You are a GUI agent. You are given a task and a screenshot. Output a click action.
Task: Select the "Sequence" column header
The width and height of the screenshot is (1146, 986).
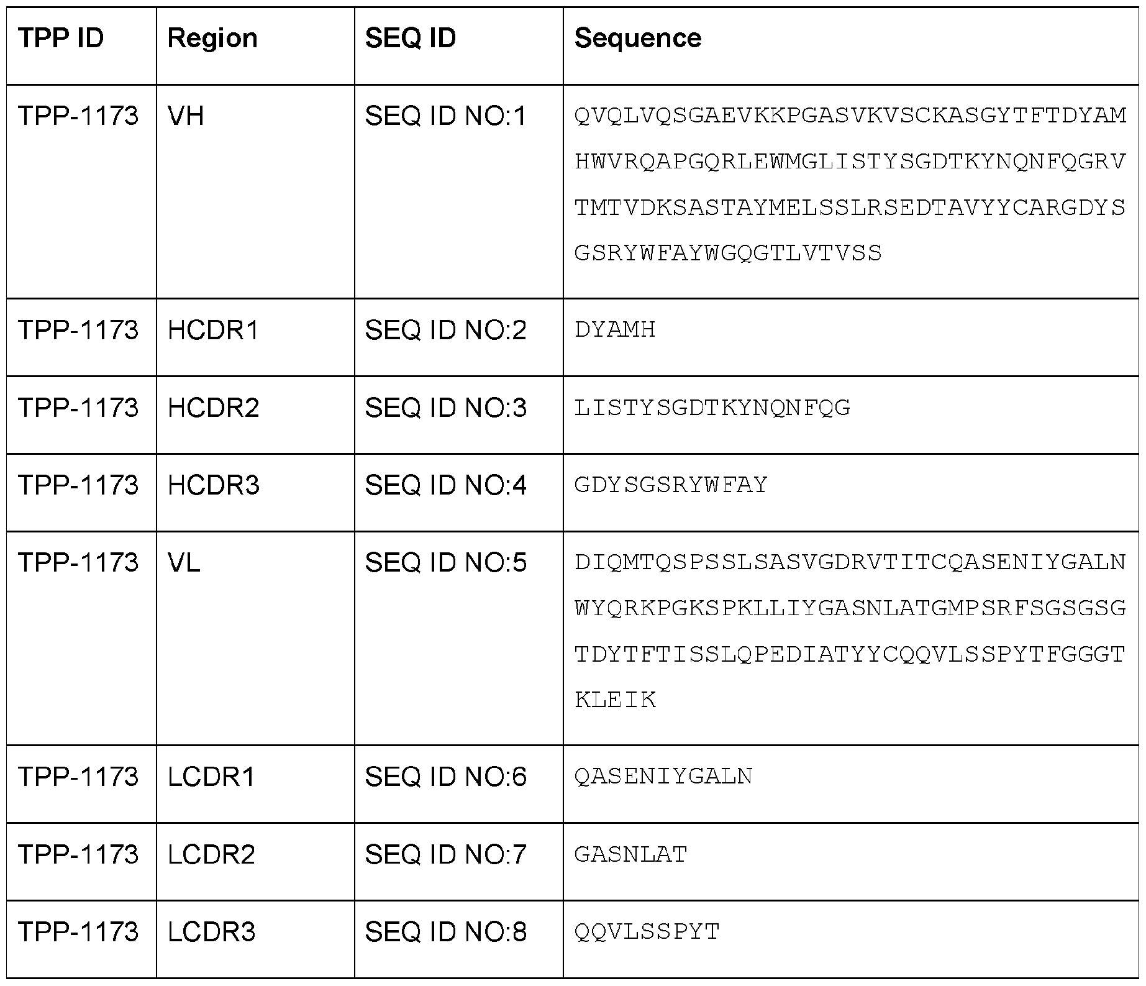637,39
